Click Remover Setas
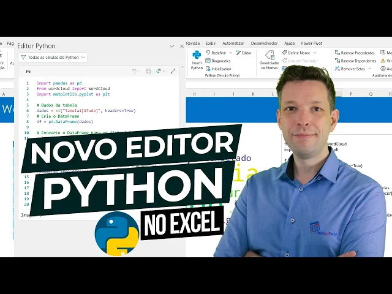The height and width of the screenshot is (294, 392). [x=350, y=69]
